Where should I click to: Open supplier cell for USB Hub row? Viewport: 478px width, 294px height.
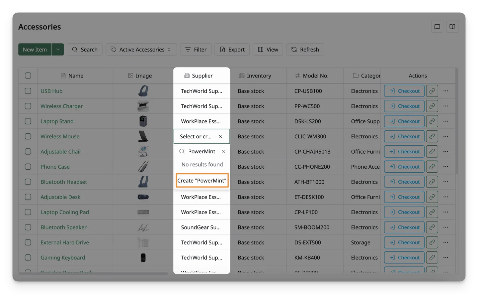(201, 91)
